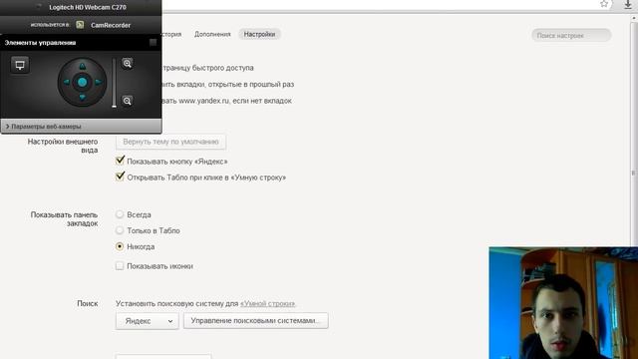Follow the «Умной строки» link

pyautogui.click(x=268, y=303)
